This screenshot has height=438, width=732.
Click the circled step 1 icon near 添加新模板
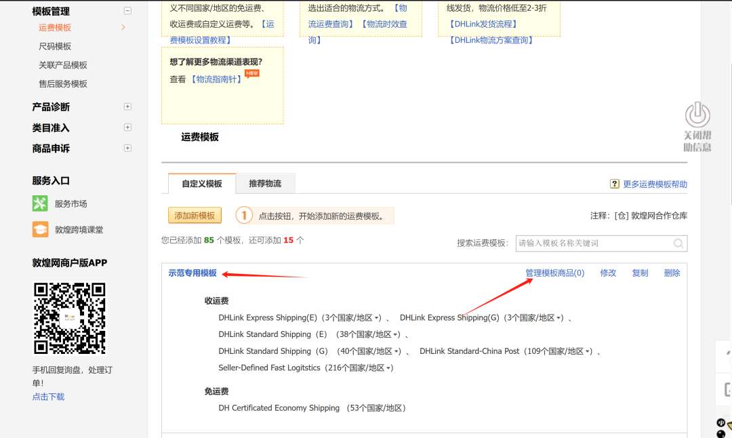244,215
